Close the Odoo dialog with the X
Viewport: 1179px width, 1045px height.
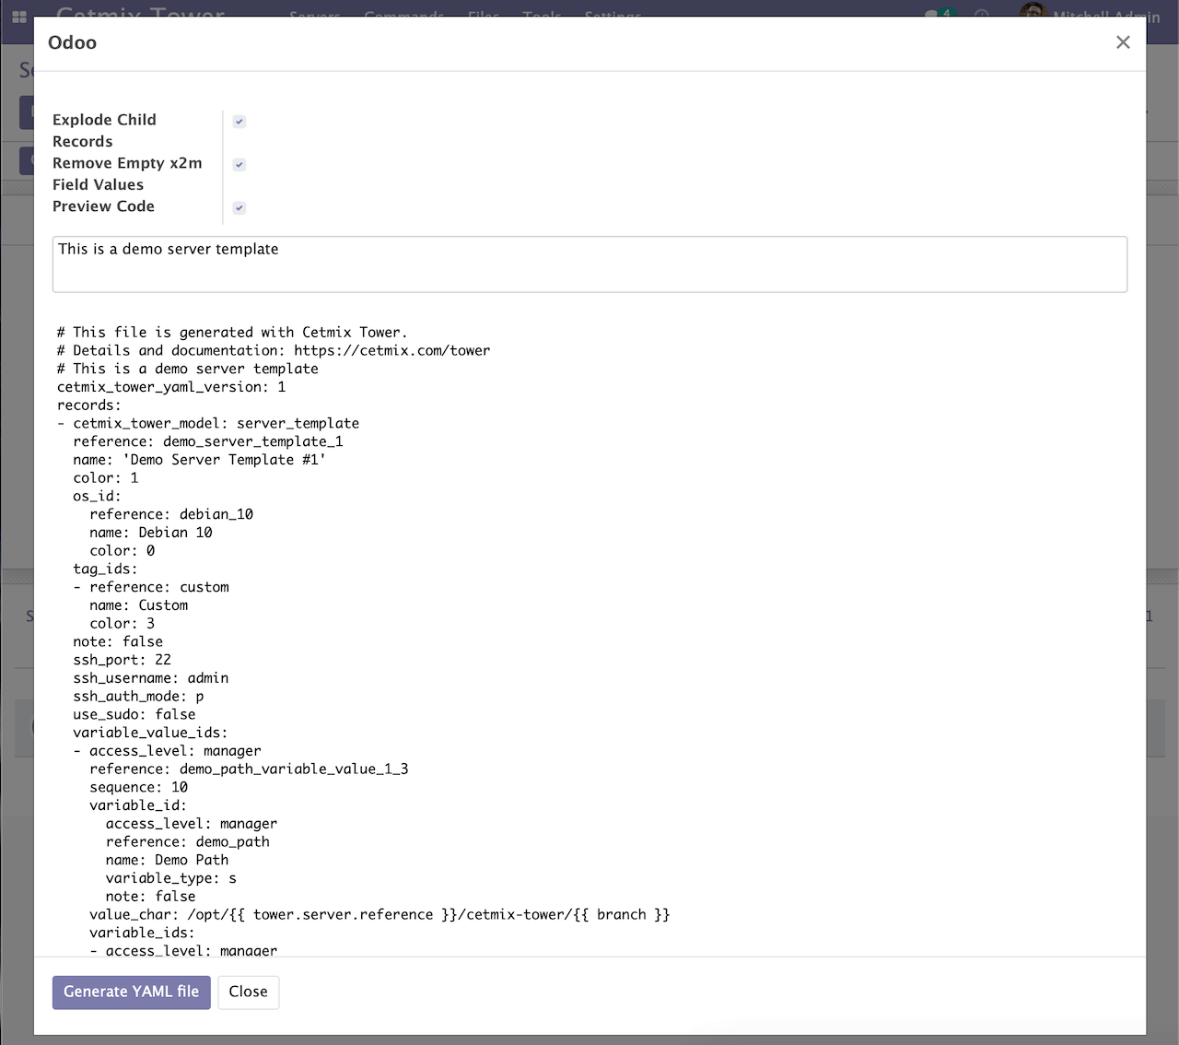[x=1123, y=42]
